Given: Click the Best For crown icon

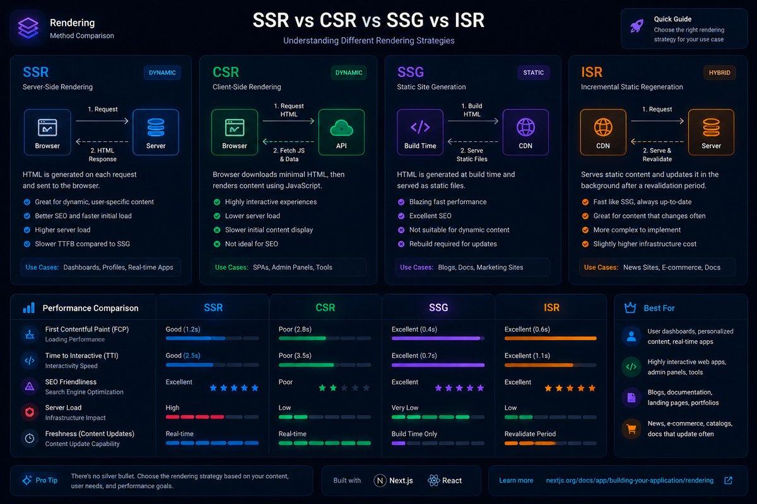Looking at the screenshot, I should pos(630,308).
